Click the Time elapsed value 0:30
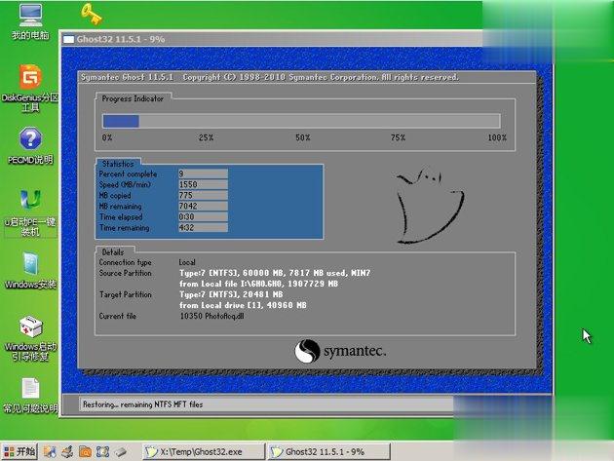This screenshot has width=614, height=461. (203, 216)
